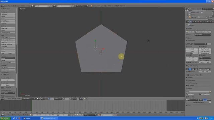The image size is (214, 120).
Task: Switch to edge select mode icon
Action: (x=66, y=99)
